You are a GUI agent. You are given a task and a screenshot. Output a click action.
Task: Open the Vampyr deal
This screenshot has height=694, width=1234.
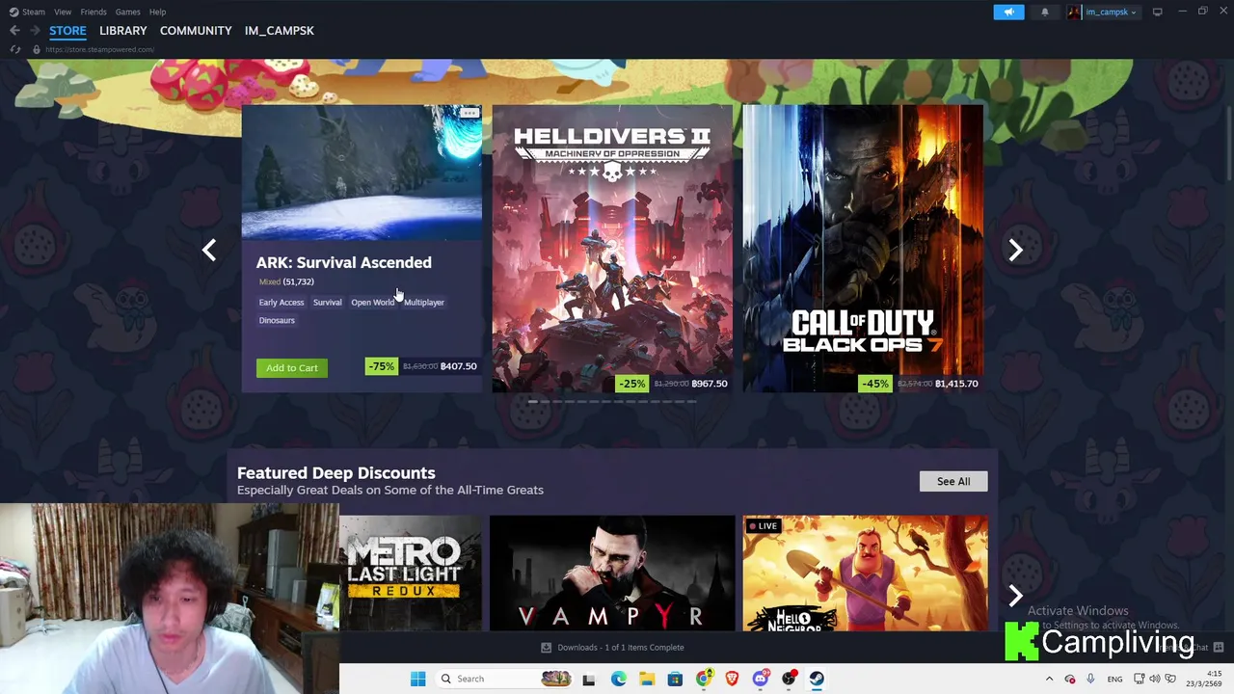612,574
